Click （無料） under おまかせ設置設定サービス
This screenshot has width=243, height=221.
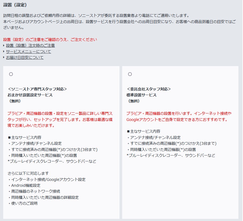pyautogui.click(x=15, y=101)
